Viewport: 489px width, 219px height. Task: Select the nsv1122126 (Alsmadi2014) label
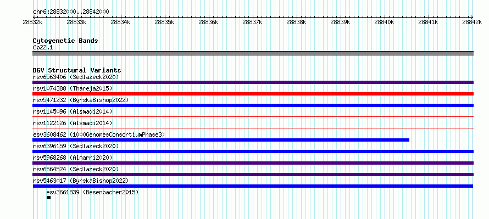click(73, 123)
